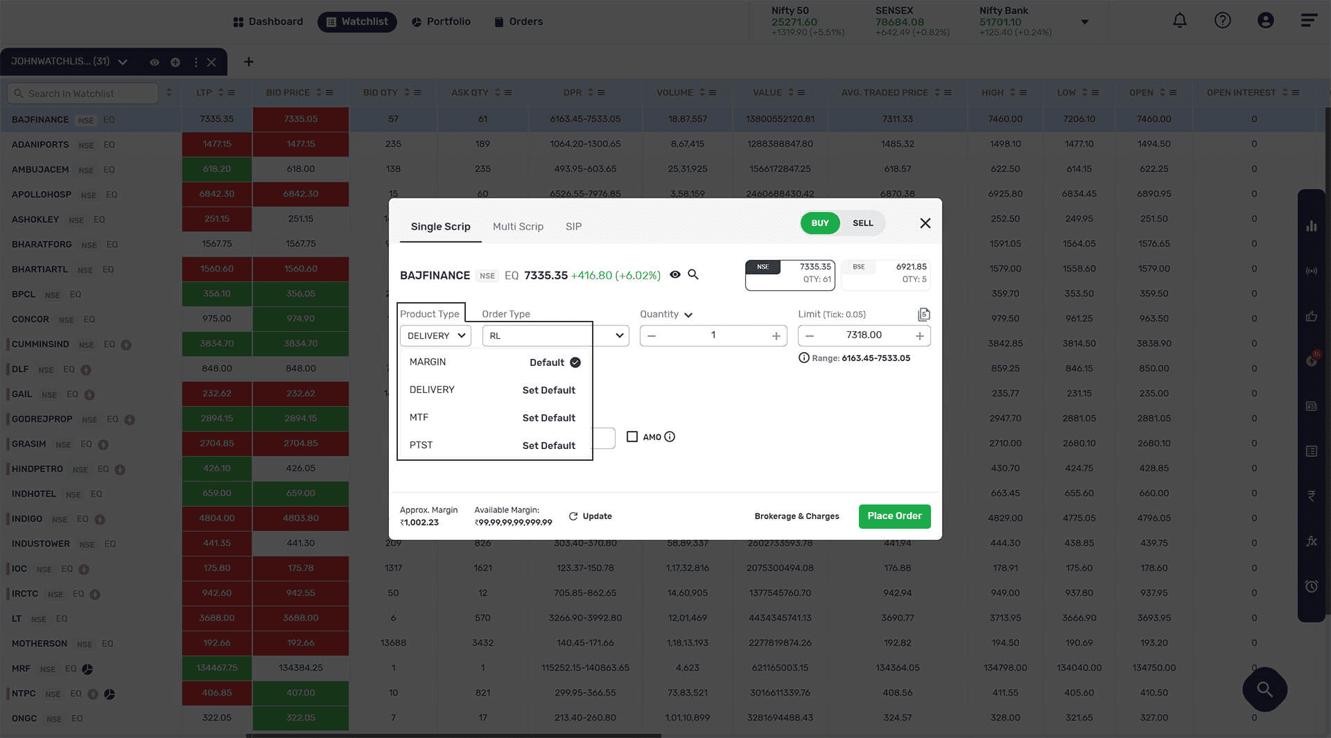Open the list icon in the right sidebar
The height and width of the screenshot is (738, 1331).
[1311, 451]
